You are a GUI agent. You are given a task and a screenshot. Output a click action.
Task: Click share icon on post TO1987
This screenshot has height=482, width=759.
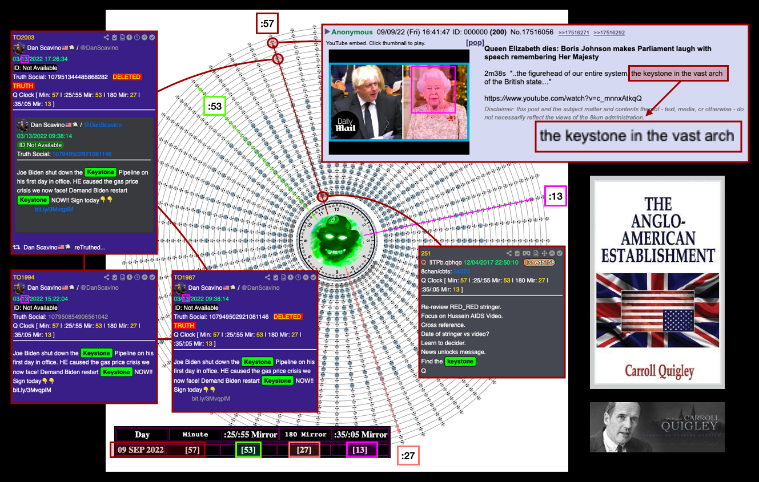[x=267, y=277]
